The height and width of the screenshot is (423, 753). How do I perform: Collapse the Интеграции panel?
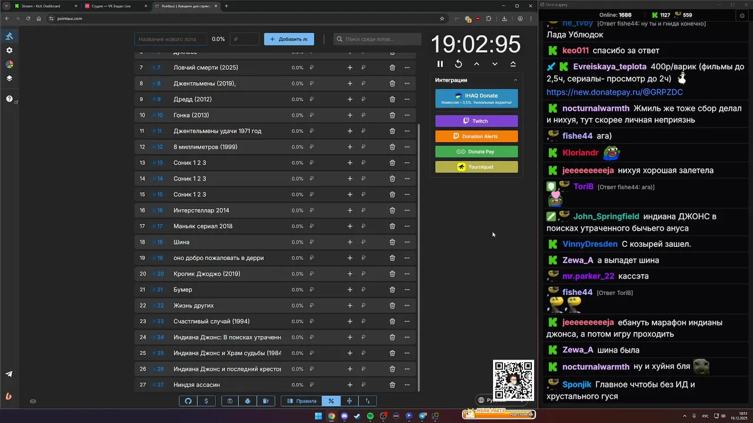click(515, 80)
